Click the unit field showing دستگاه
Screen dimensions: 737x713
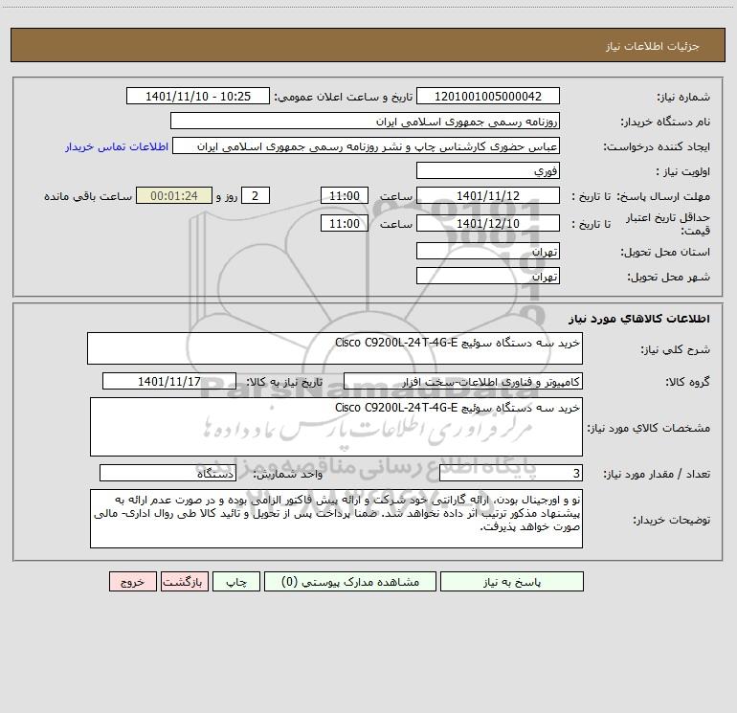[167, 473]
